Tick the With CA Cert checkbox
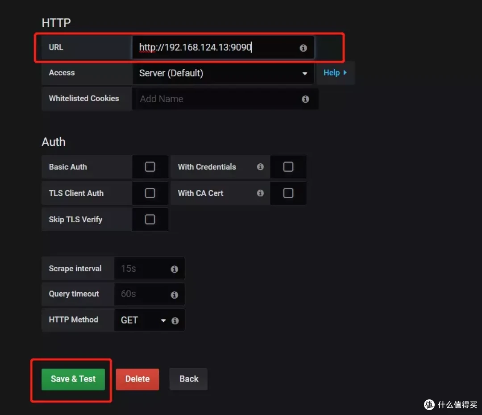The height and width of the screenshot is (415, 482). [288, 193]
